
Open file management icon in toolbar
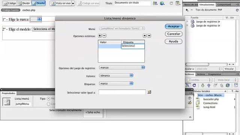click(155, 3)
